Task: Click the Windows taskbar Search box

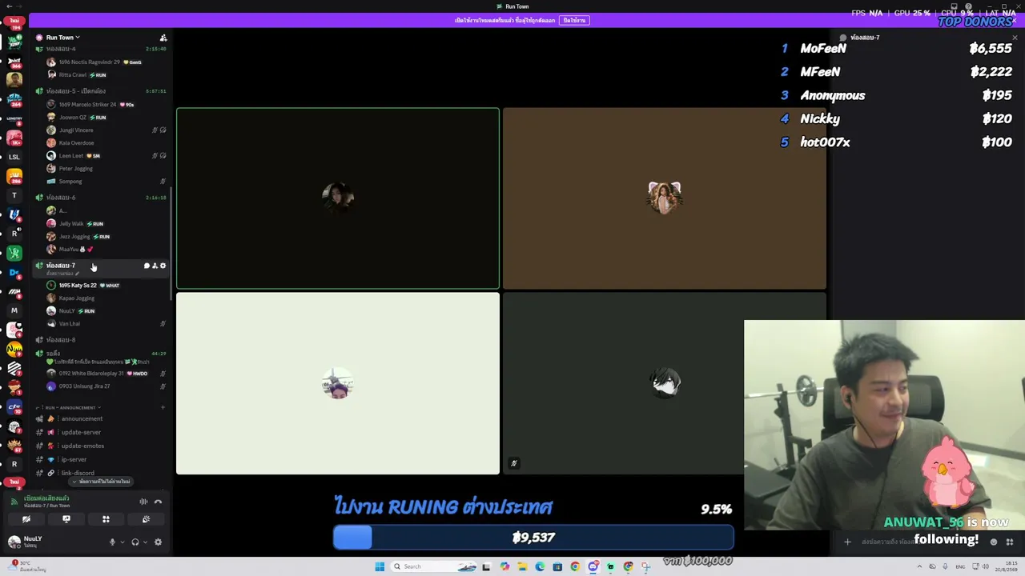Action: [x=436, y=566]
